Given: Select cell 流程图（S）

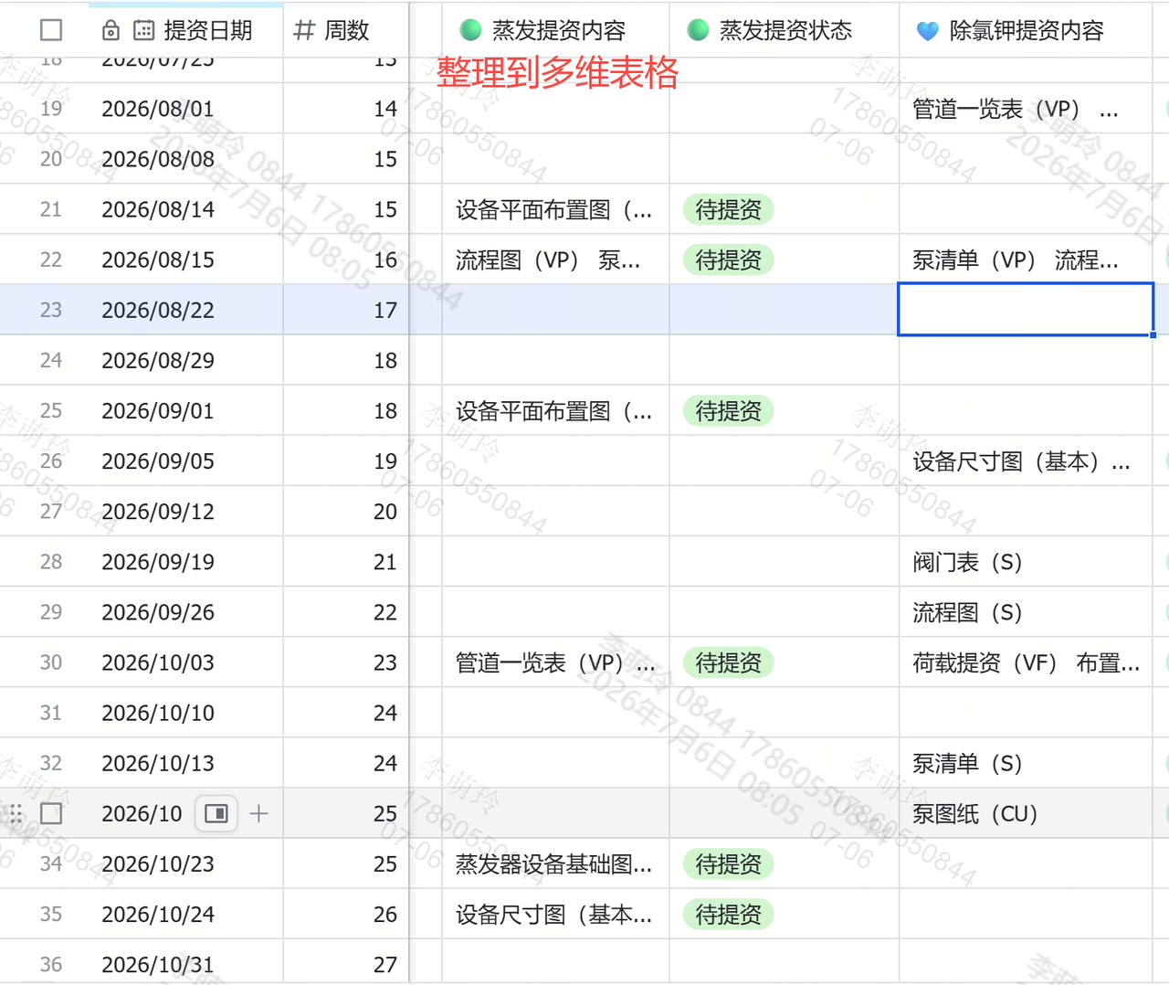Looking at the screenshot, I should (x=1026, y=611).
